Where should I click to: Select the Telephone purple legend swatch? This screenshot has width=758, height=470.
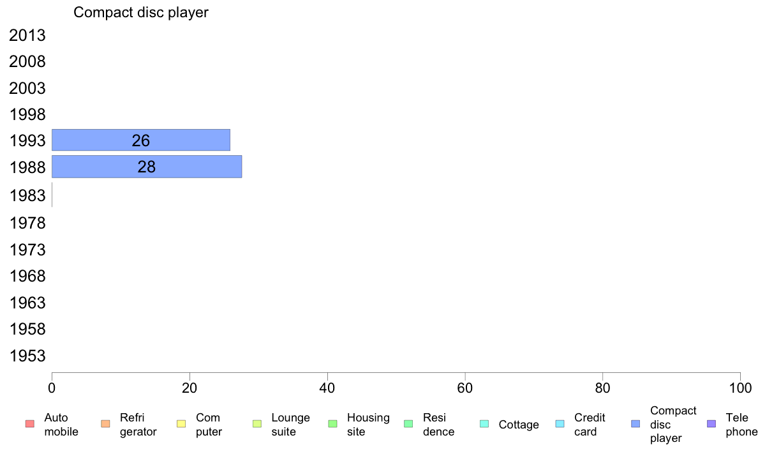[x=711, y=424]
